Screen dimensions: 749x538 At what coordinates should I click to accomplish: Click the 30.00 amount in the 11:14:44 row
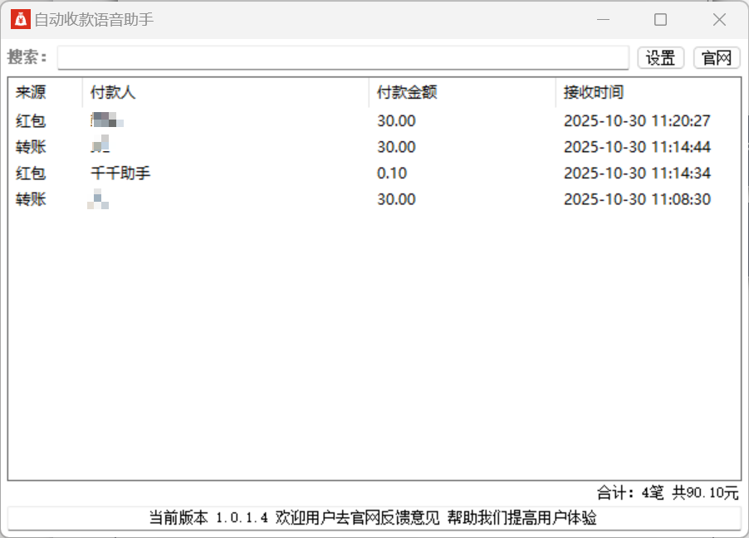click(x=396, y=147)
